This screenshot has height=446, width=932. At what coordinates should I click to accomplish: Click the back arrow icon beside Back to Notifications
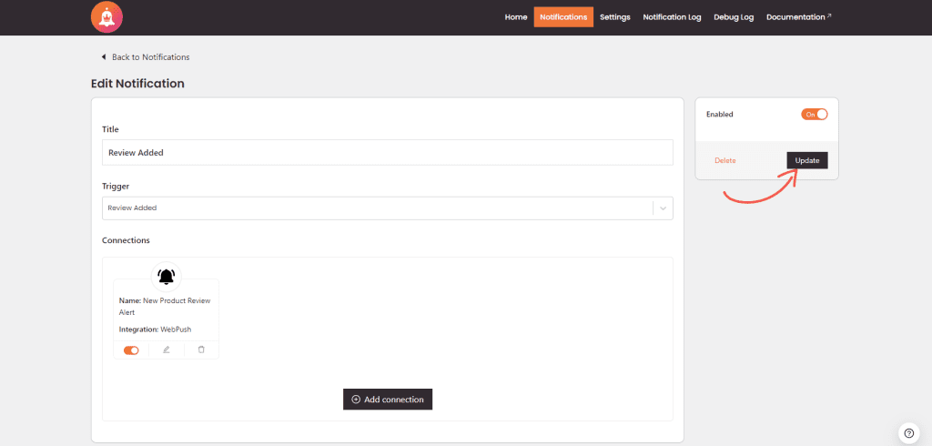click(104, 57)
